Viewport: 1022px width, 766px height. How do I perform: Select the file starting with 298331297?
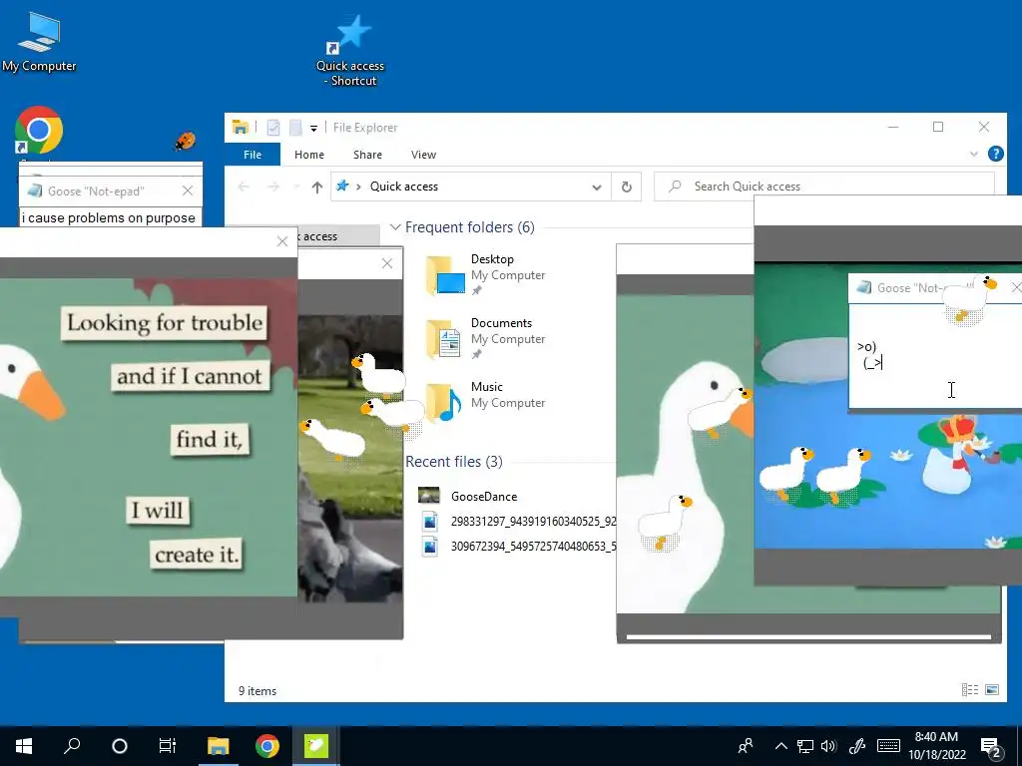(x=518, y=521)
